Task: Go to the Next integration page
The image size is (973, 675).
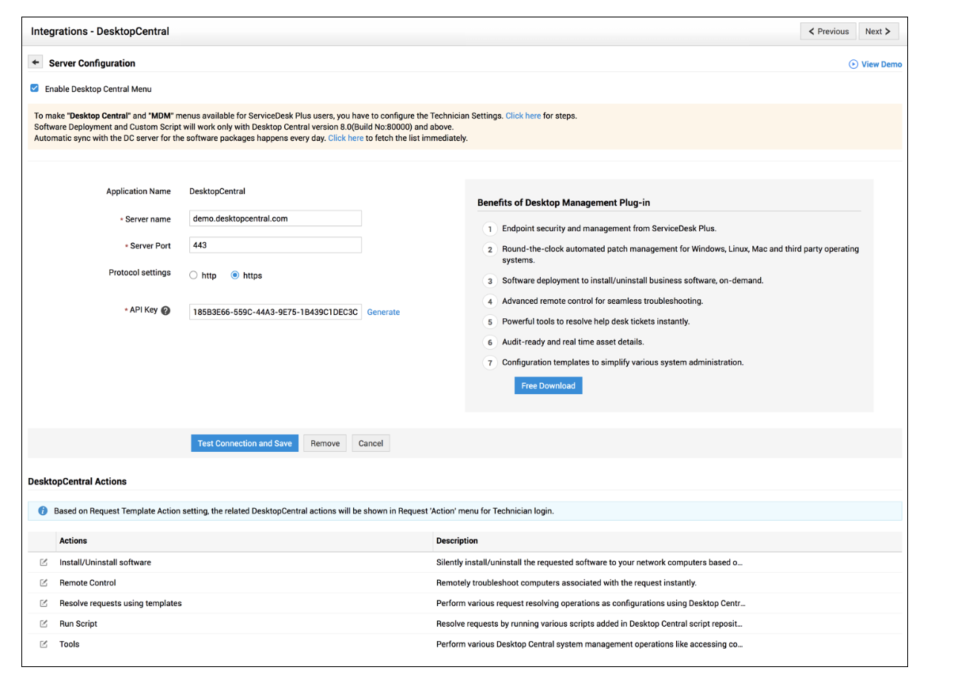Action: (x=877, y=32)
